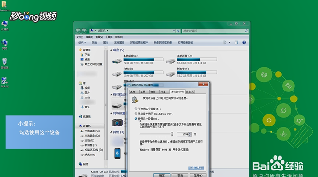This screenshot has height=177, width=318.
Task: Click the 4094 MB size input field
Action: pyautogui.click(x=183, y=134)
